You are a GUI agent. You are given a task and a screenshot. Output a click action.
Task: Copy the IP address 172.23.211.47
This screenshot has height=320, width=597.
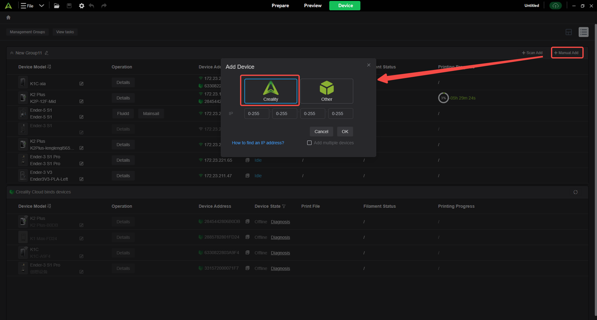point(248,176)
